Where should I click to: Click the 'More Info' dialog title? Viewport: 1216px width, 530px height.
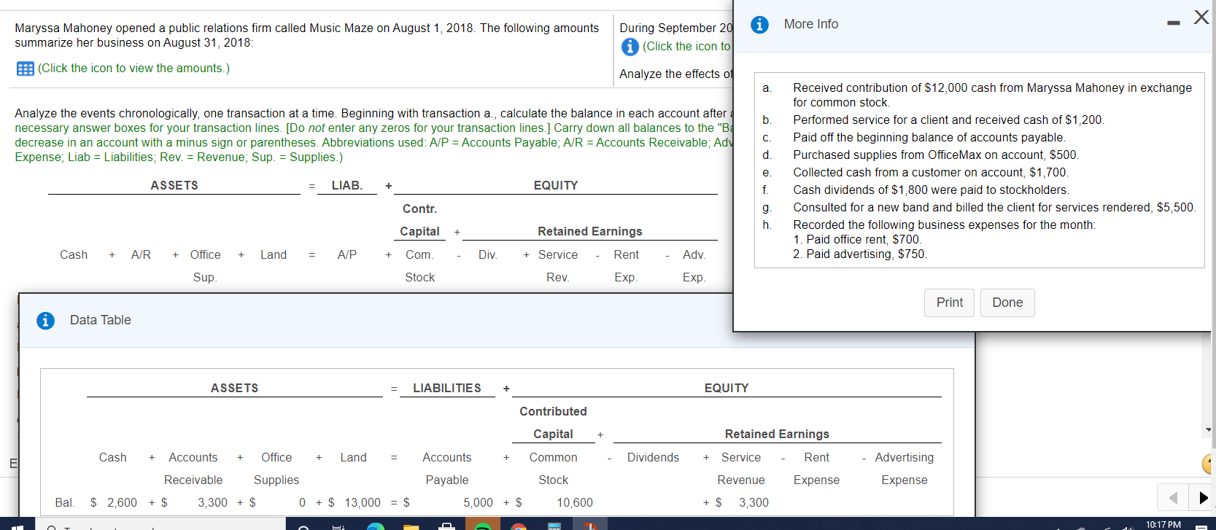click(x=811, y=24)
